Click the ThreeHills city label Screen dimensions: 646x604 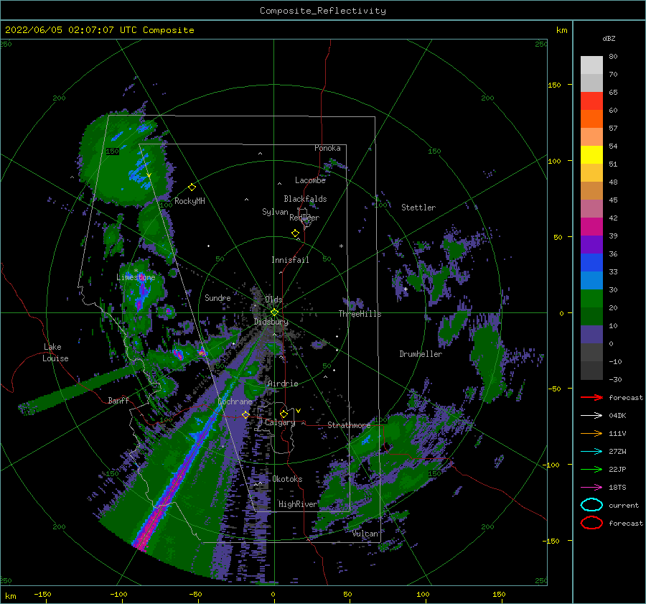pos(360,314)
